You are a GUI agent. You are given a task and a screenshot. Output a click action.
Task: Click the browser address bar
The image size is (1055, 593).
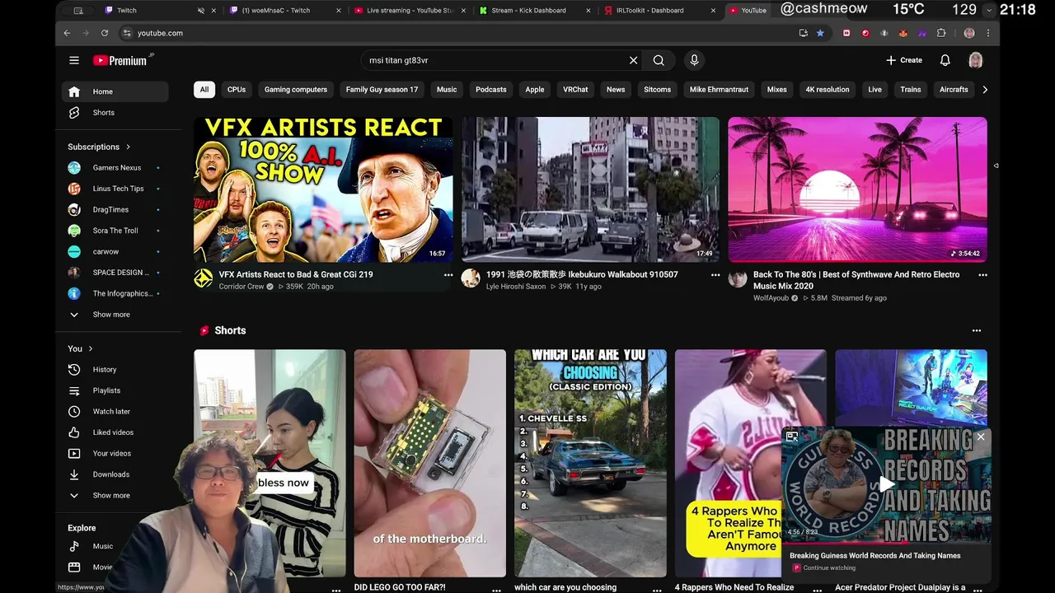pyautogui.click(x=457, y=33)
